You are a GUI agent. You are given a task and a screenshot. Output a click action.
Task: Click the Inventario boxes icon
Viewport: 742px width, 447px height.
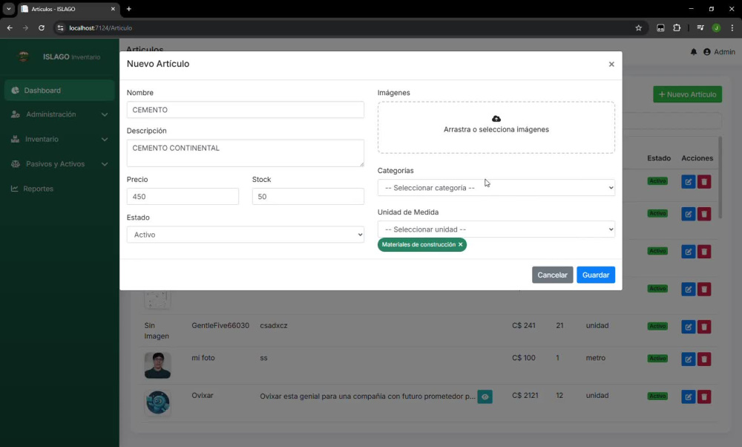tap(15, 139)
